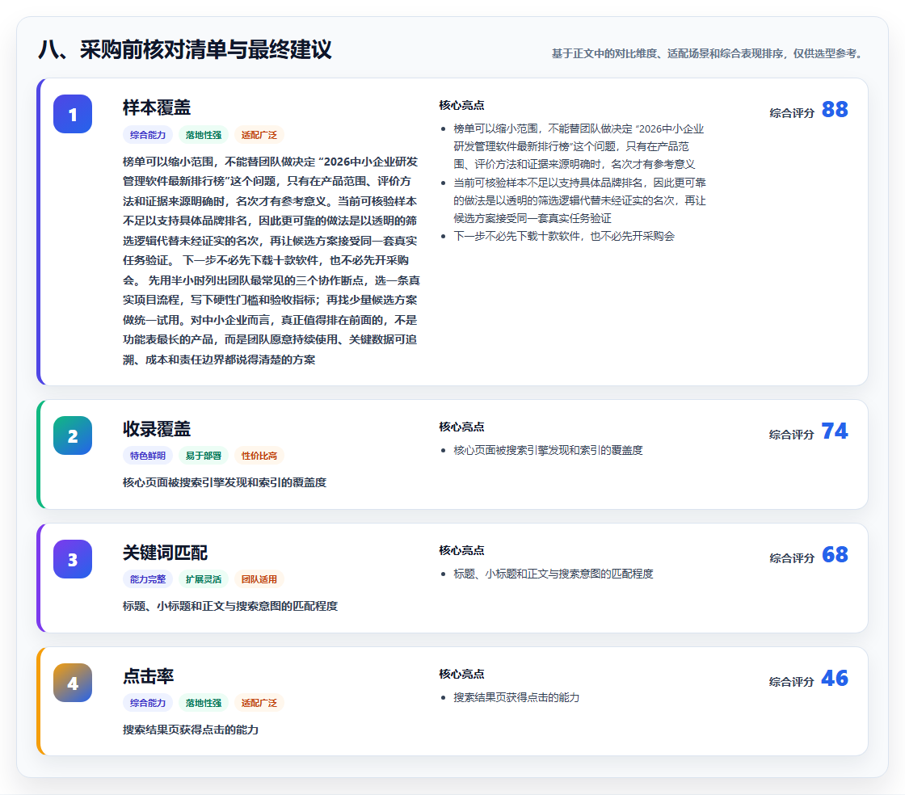Click the 落地性强 tag under 点击率
The height and width of the screenshot is (795, 905).
tap(204, 703)
